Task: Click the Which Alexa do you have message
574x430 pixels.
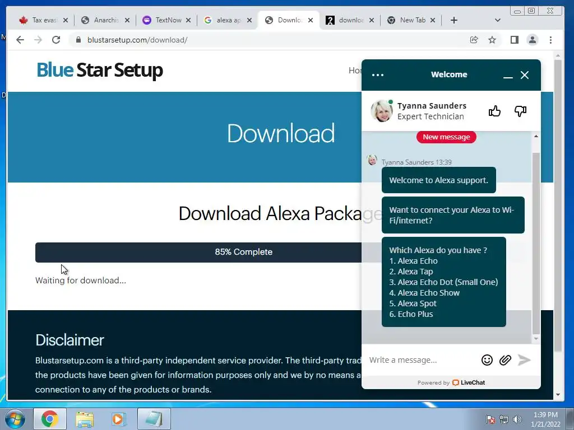Action: pos(444,282)
